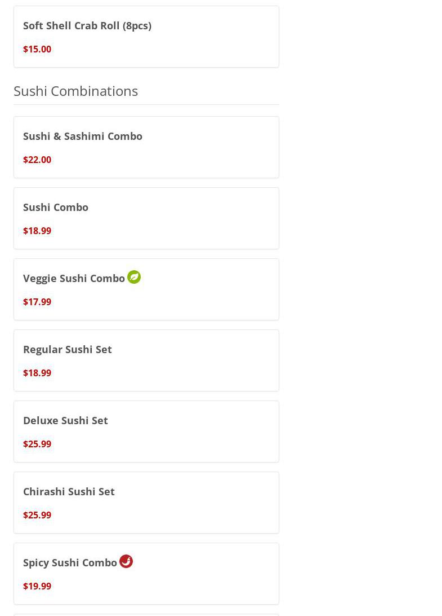This screenshot has width=442, height=616.
Task: Open the Deluxe Sushi Set card
Action: (146, 432)
